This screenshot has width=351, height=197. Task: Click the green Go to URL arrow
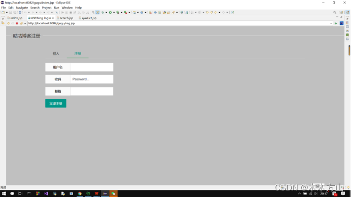(336, 23)
